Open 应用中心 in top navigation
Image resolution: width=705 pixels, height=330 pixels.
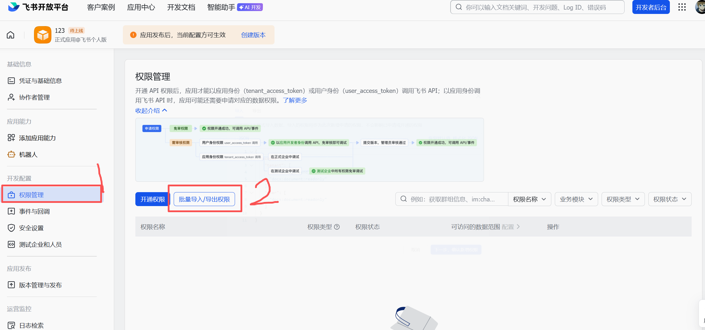(141, 7)
